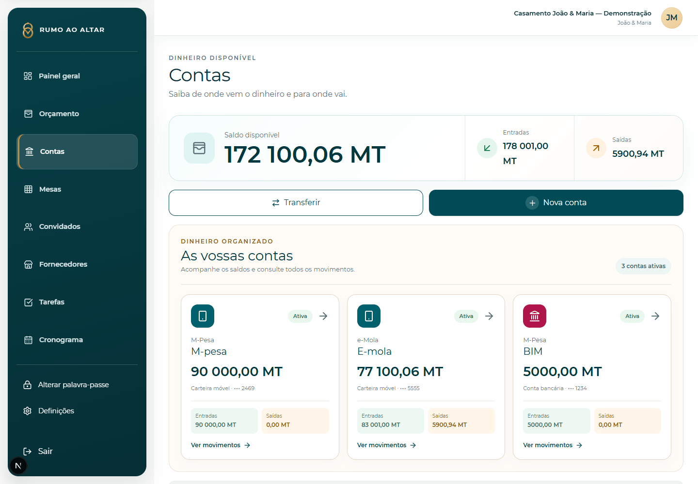The image size is (698, 484).
Task: Select Contas in the sidebar
Action: (77, 151)
